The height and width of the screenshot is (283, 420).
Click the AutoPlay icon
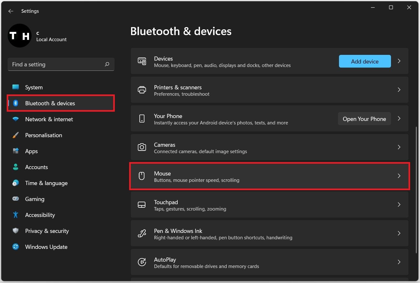(142, 262)
